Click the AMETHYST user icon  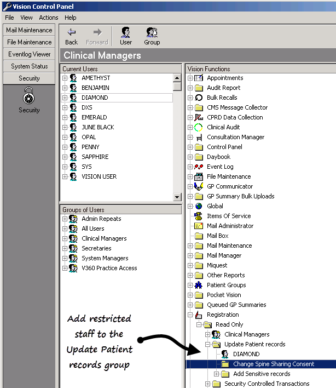(x=73, y=78)
